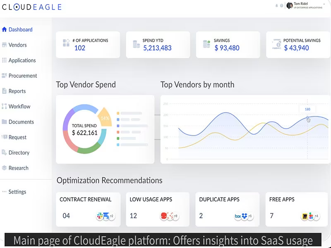Click the Top Vendor Spend heading

86,85
